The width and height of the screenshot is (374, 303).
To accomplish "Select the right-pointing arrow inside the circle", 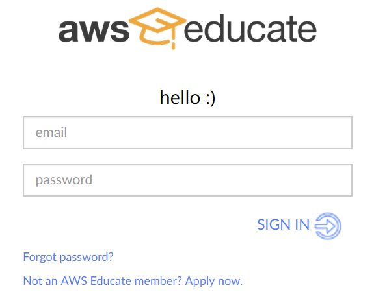I will tap(325, 226).
